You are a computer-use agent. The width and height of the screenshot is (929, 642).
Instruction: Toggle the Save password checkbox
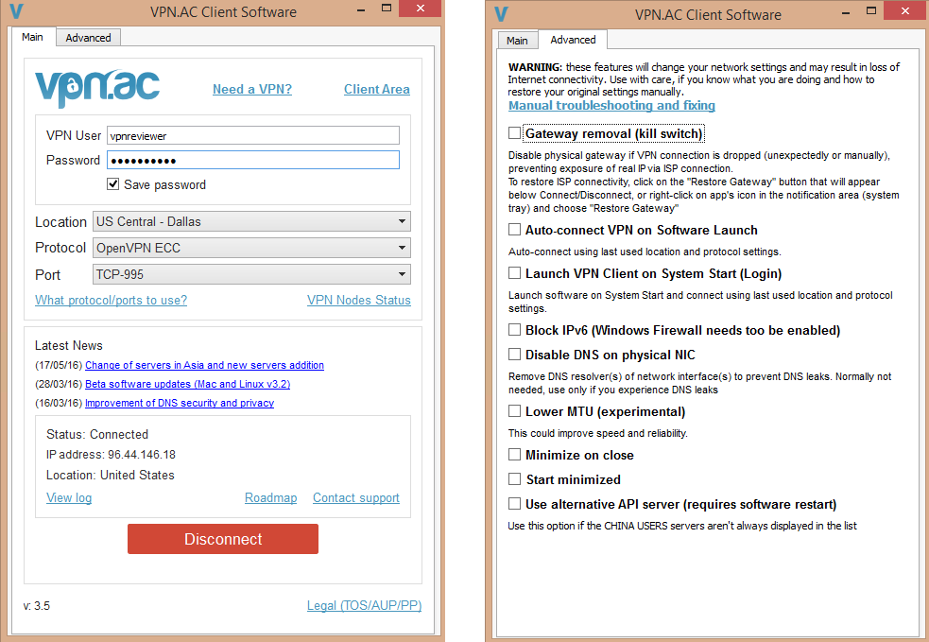click(113, 184)
